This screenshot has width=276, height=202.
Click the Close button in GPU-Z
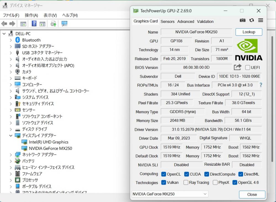(252, 194)
